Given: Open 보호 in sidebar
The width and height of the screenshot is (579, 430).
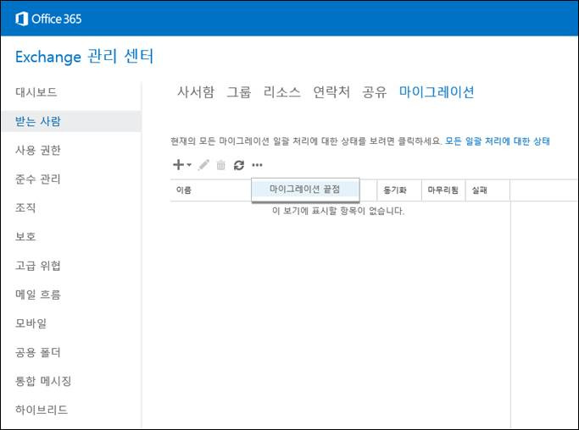Looking at the screenshot, I should point(25,236).
